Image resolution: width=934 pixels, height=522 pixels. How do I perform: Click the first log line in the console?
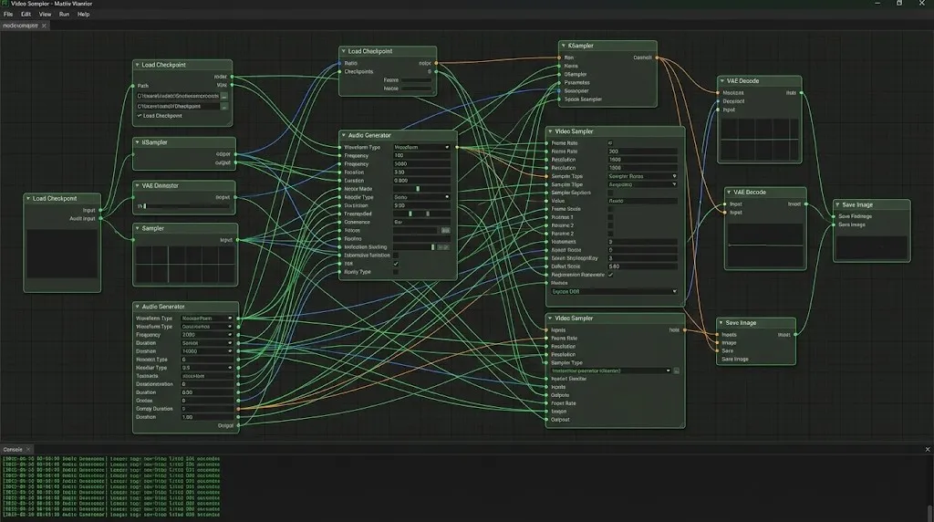pos(110,459)
